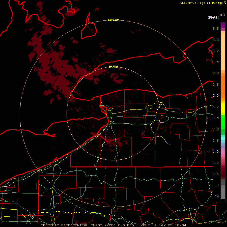227x227 pixels.
Task: Click the 4.2 legend value
Action: tap(216, 107)
